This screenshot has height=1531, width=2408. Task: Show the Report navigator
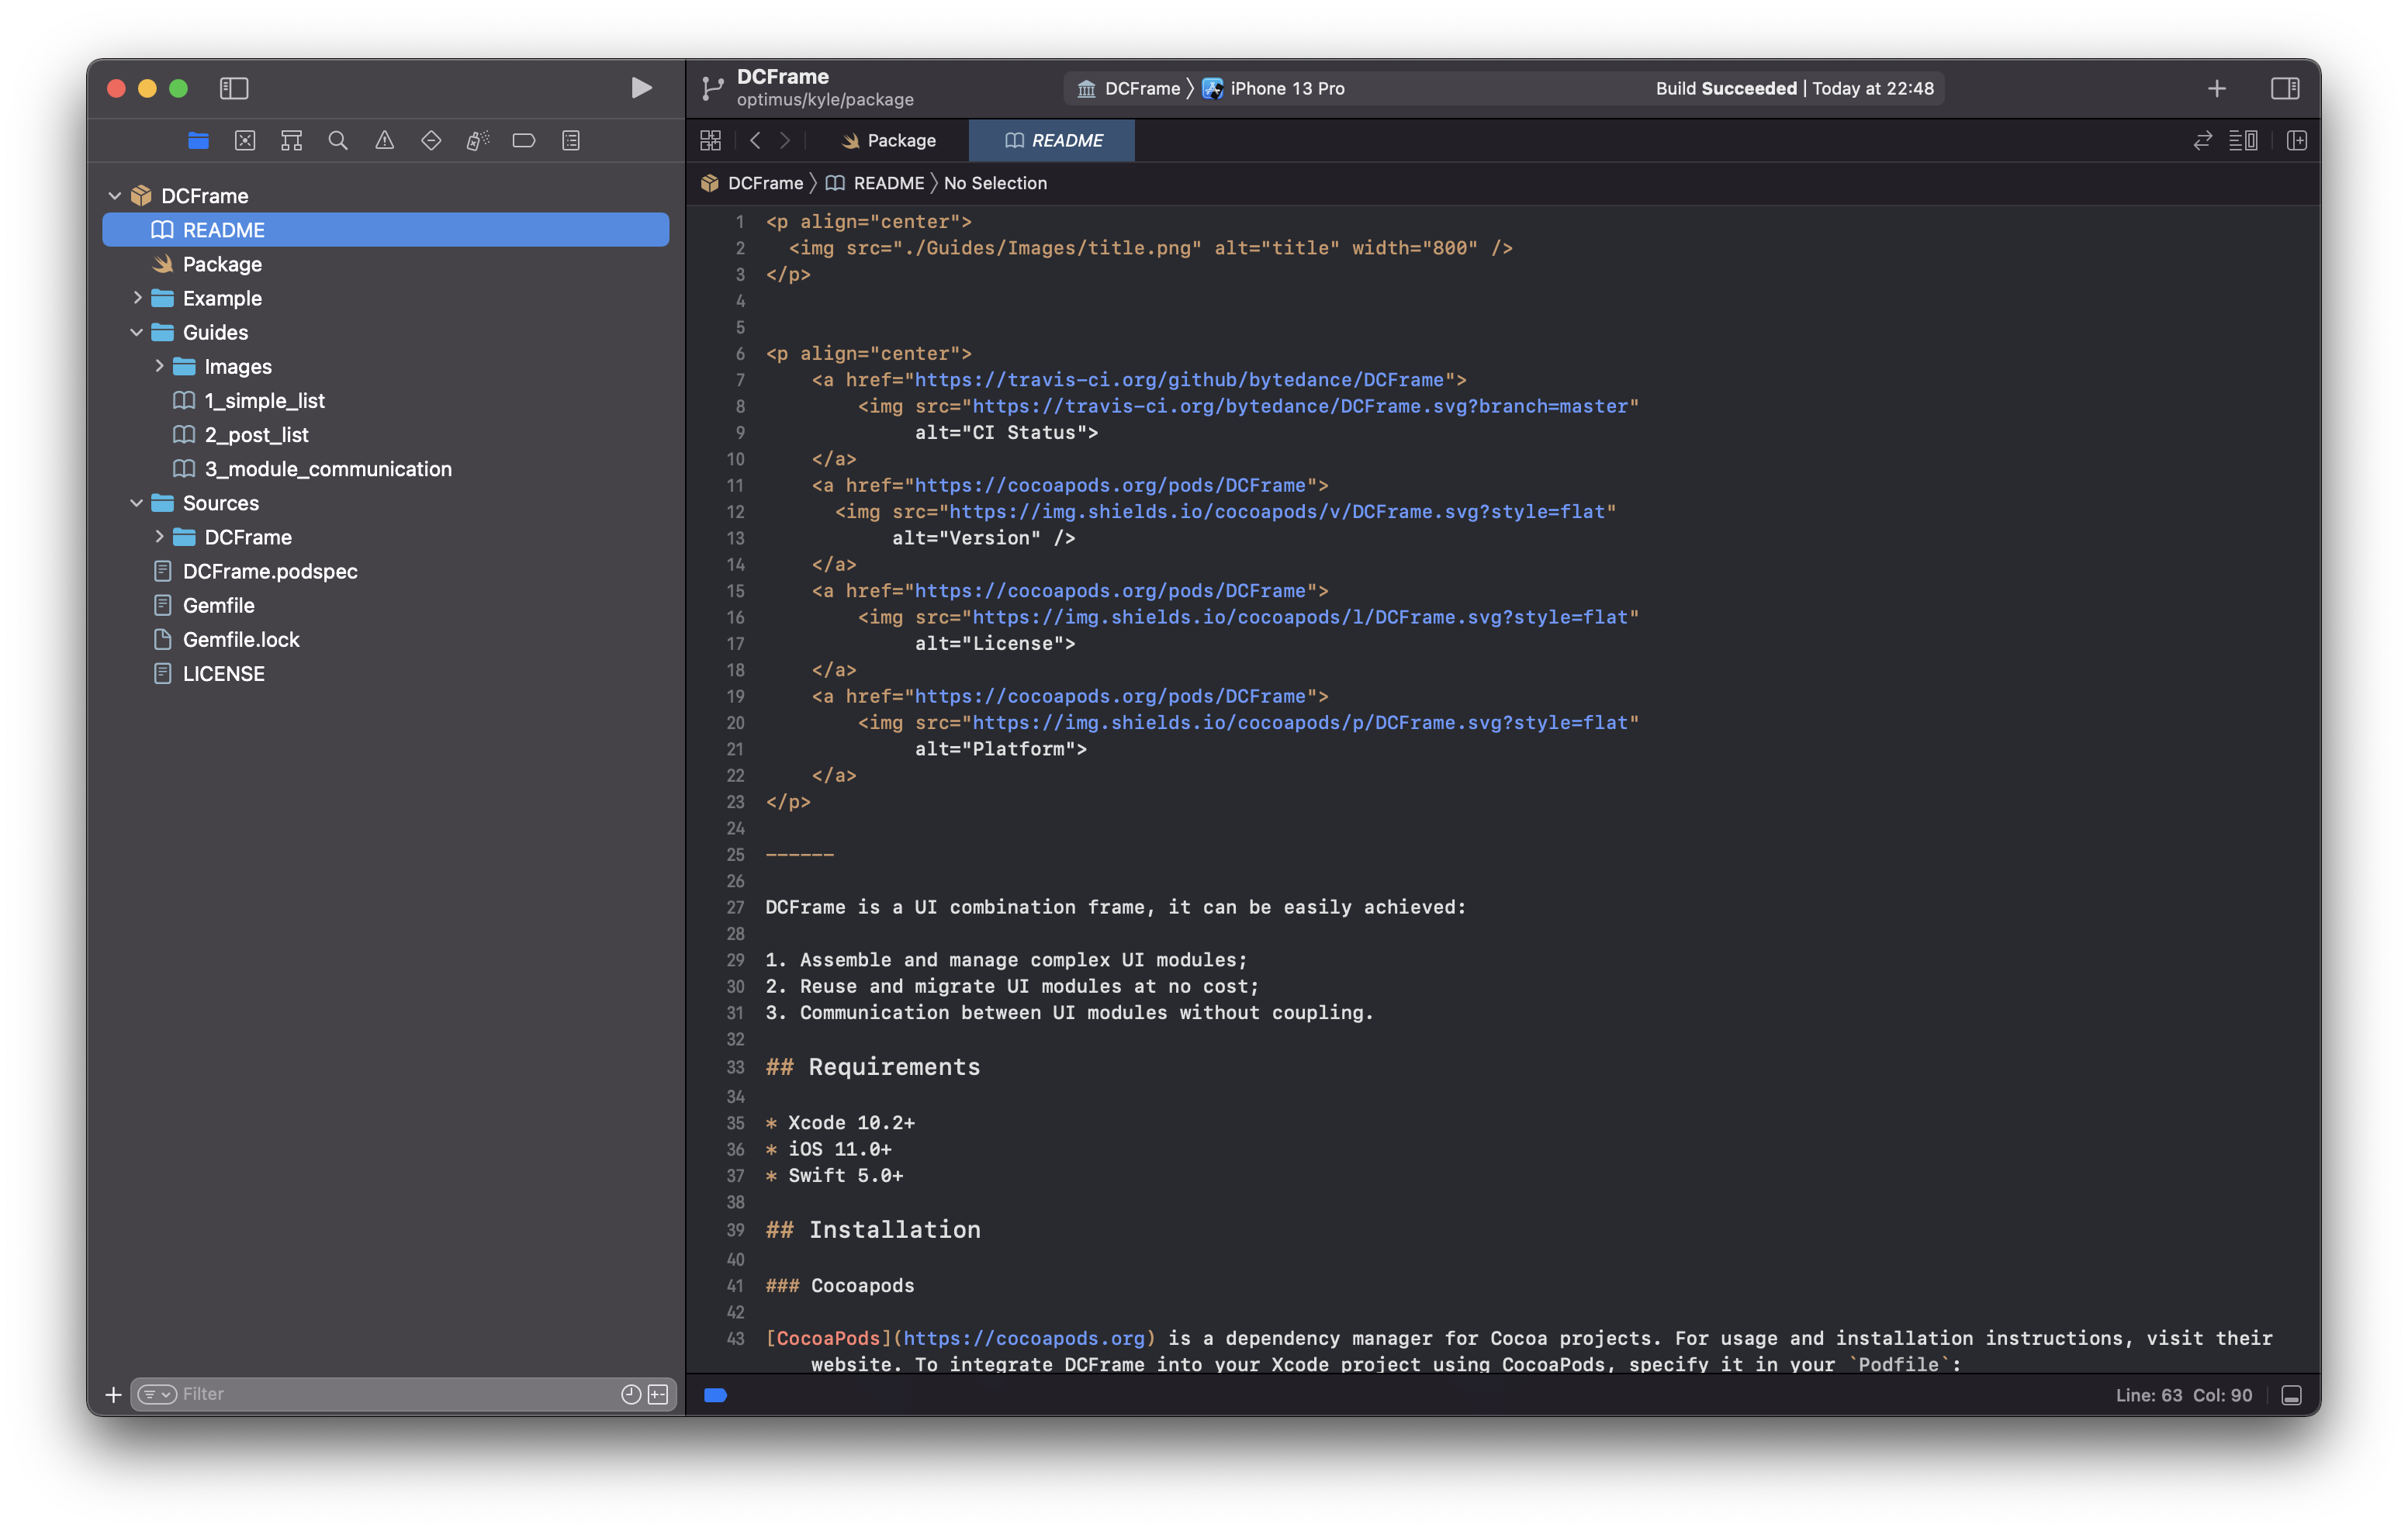571,140
